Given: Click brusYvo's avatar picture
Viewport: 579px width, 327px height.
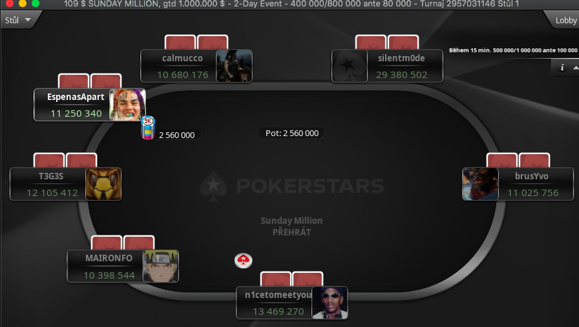Looking at the screenshot, I should point(480,184).
